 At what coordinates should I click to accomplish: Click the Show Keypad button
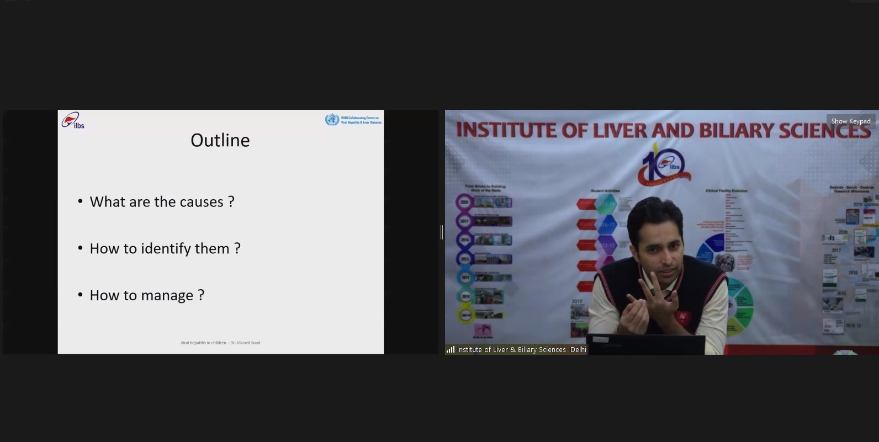click(x=850, y=121)
